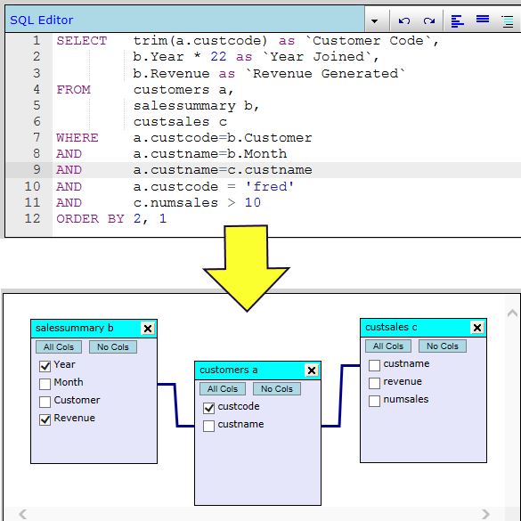Click No Cols in custsales c
This screenshot has width=521, height=521.
pos(443,346)
